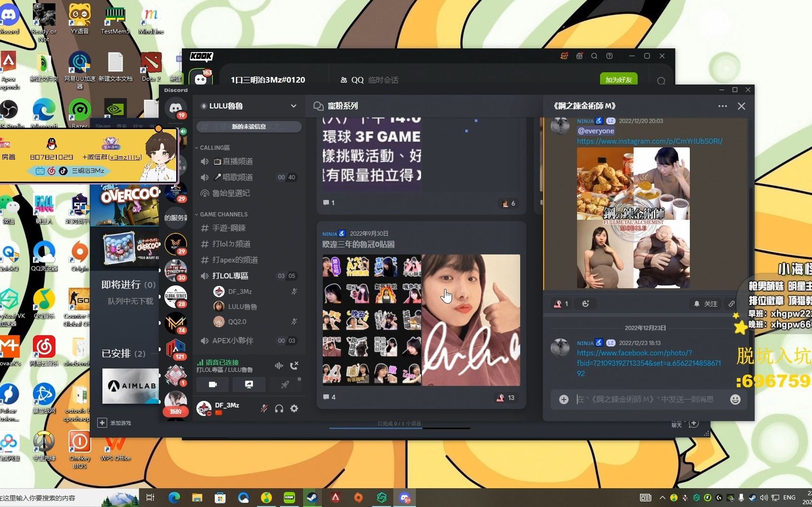Switch ENG input language indicator
The width and height of the screenshot is (812, 507).
(x=789, y=498)
